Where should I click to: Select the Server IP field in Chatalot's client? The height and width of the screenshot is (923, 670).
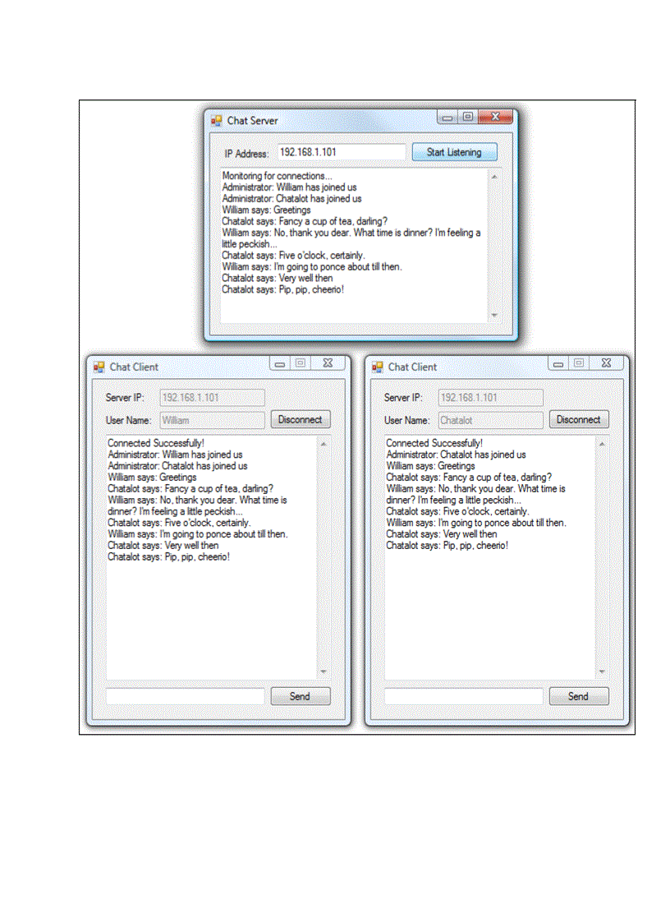click(490, 397)
